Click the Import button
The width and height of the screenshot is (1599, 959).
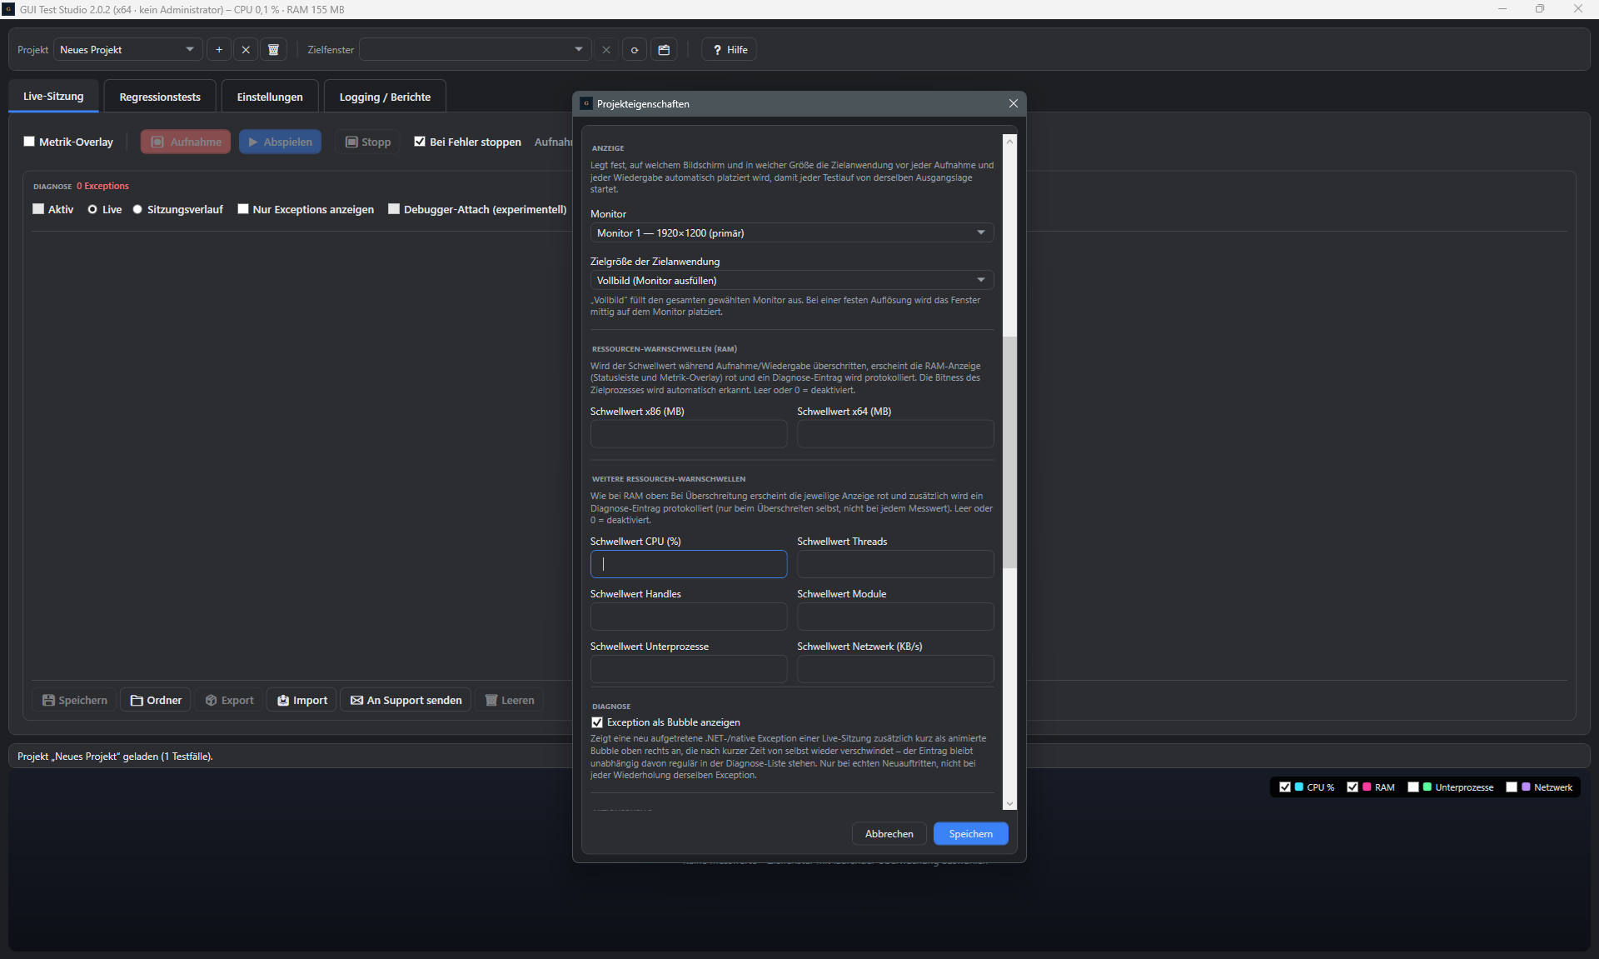click(x=302, y=700)
